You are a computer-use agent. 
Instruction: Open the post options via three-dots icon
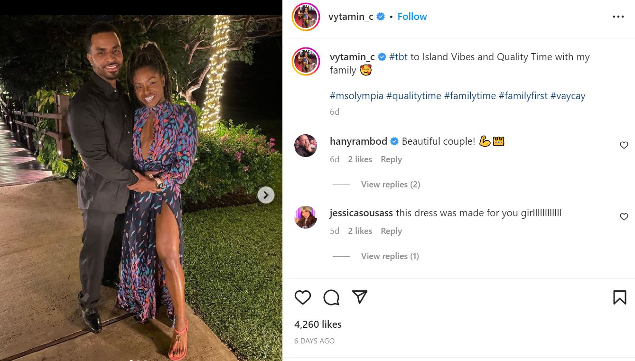click(618, 16)
